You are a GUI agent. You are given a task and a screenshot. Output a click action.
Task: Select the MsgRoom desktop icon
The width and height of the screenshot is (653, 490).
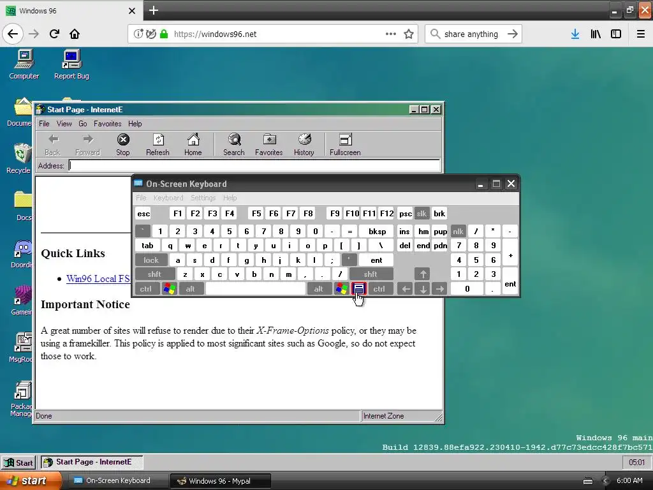(x=21, y=347)
